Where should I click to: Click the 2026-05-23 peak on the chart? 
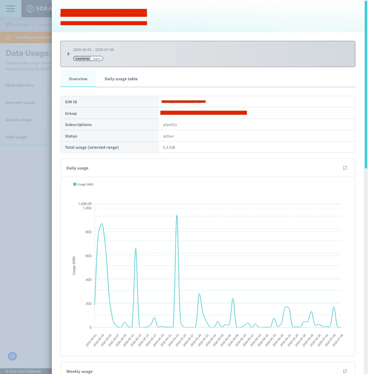pos(177,215)
